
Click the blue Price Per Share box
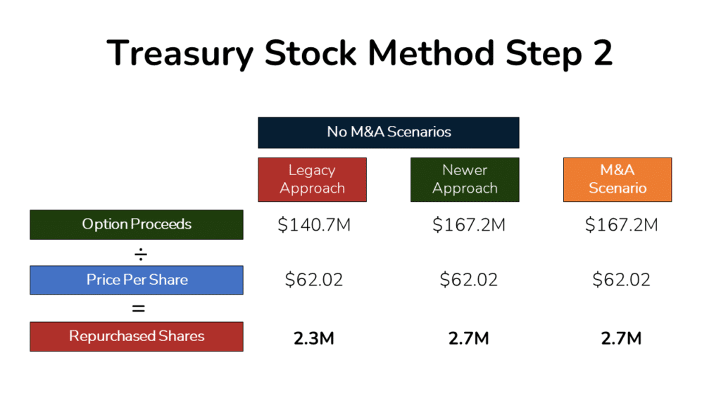[x=137, y=280]
